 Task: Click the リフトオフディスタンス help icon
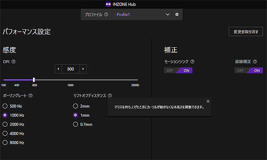coord(110,96)
